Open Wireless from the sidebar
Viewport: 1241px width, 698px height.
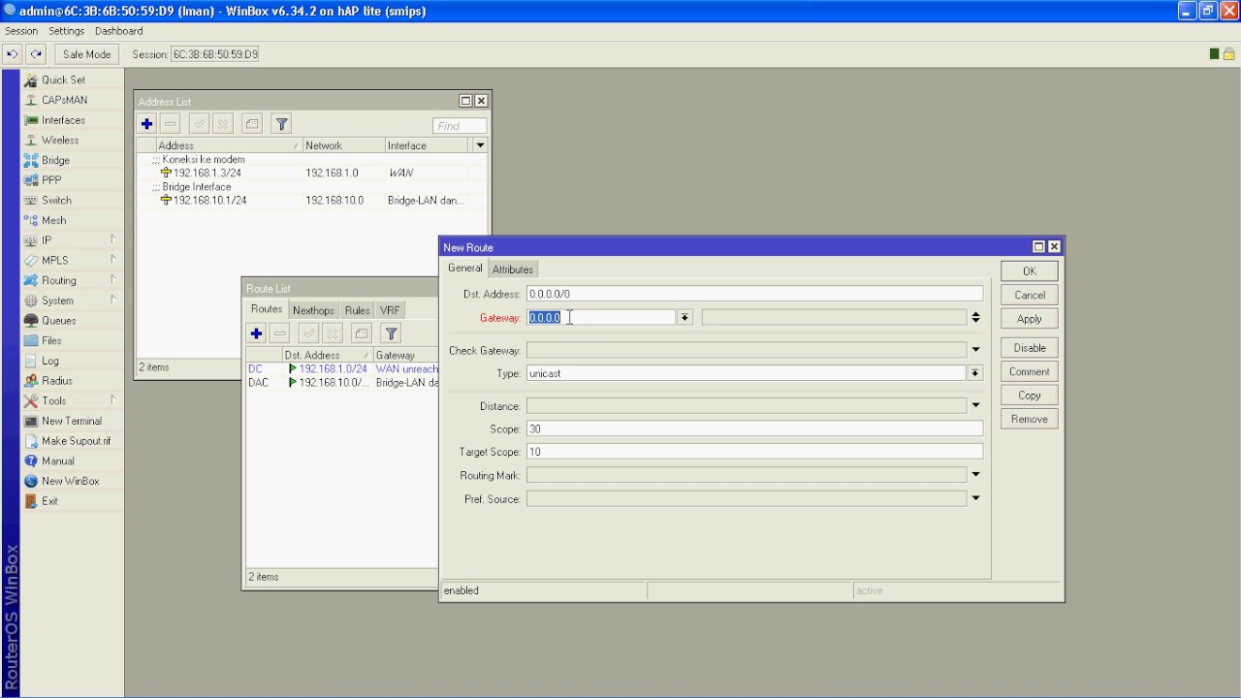(x=60, y=141)
